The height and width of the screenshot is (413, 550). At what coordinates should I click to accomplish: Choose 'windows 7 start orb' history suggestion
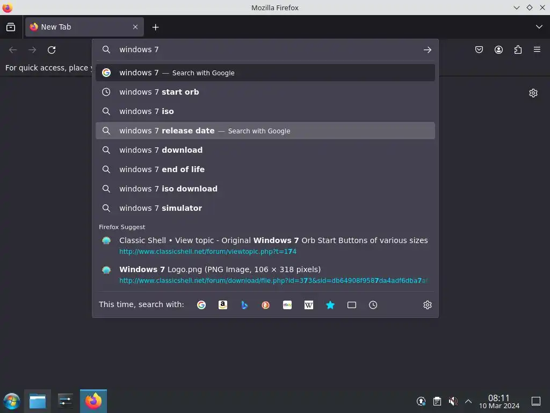[265, 92]
